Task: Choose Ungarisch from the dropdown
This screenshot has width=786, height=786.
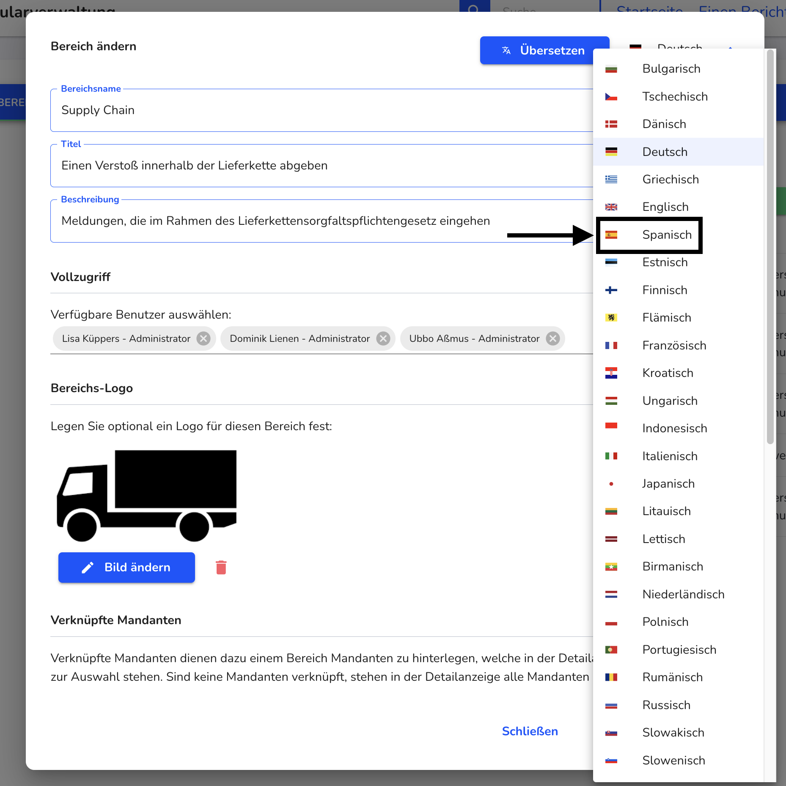Action: pyautogui.click(x=679, y=401)
